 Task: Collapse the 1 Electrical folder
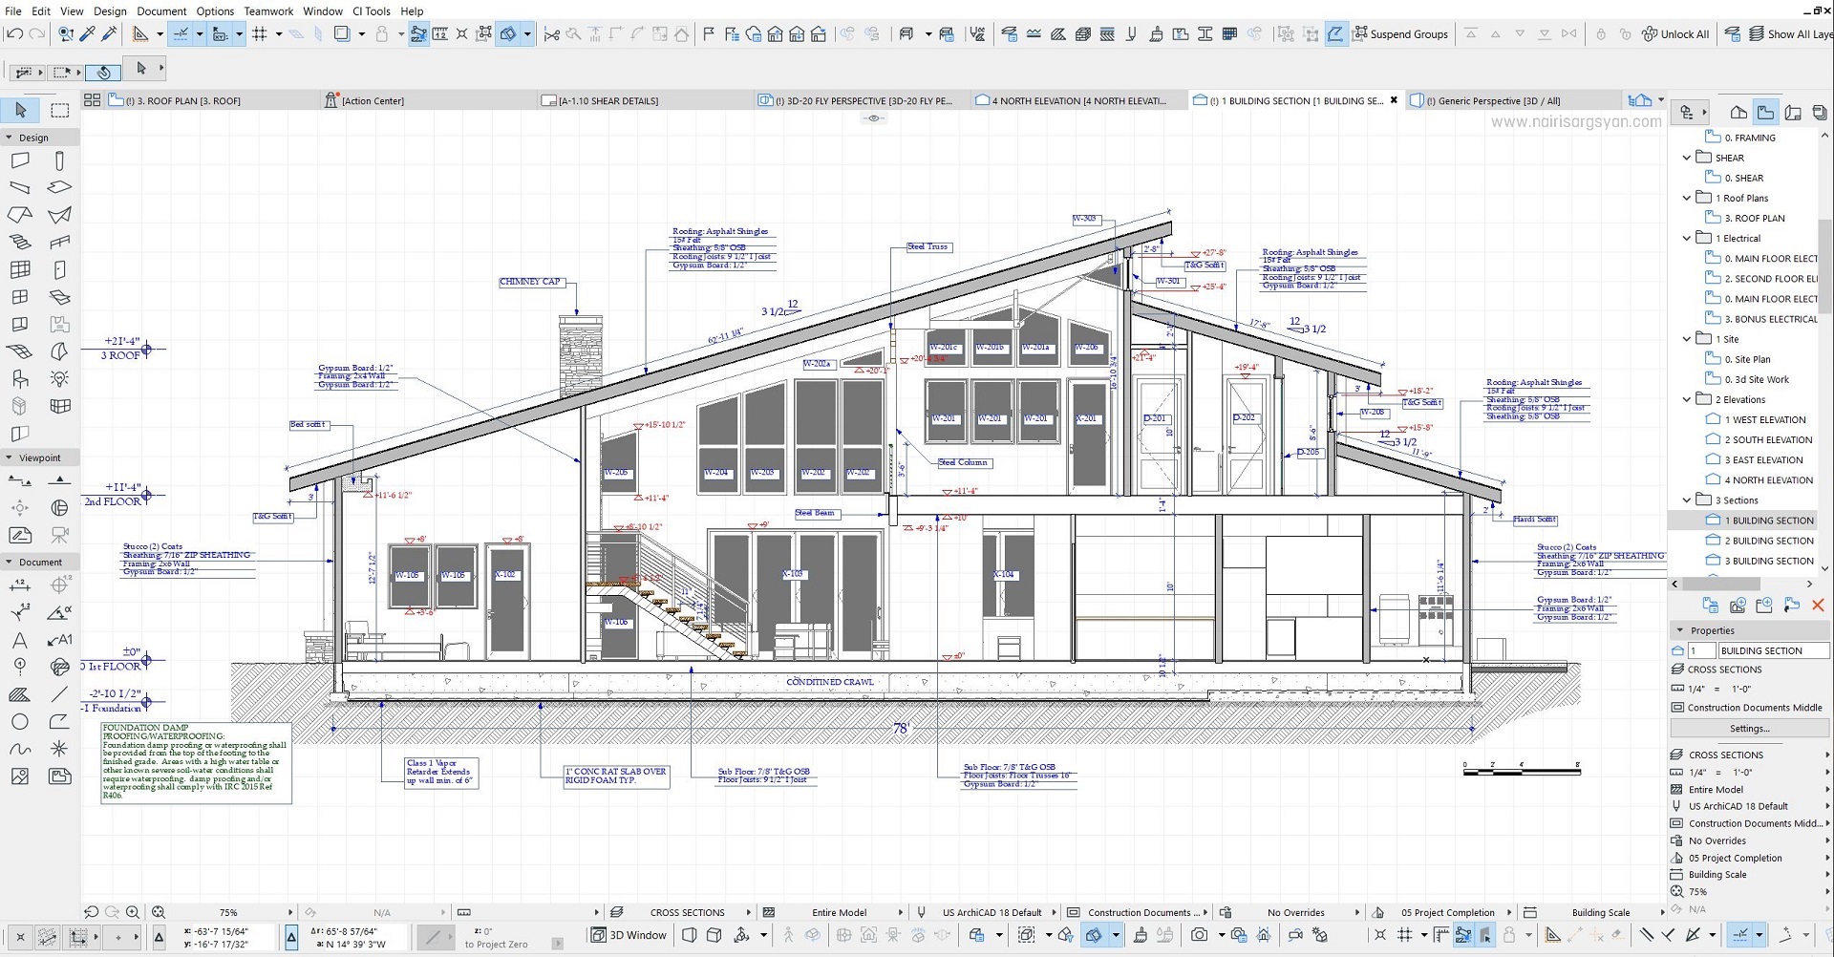click(1687, 238)
